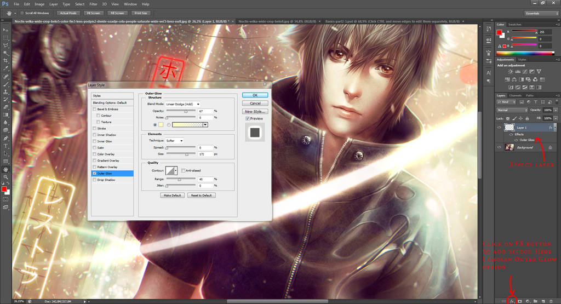561x304 pixels.
Task: Add a Brightness/Contrast adjustment
Action: pos(511,72)
